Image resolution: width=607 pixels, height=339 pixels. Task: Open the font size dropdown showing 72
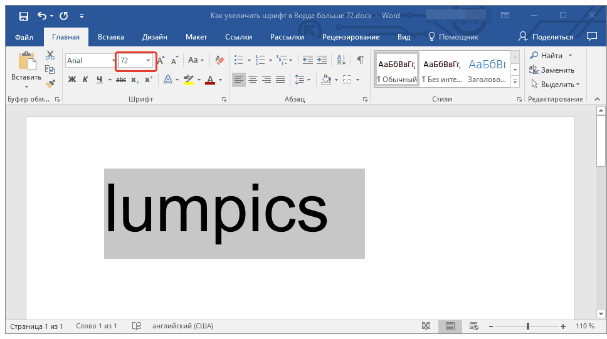click(149, 61)
